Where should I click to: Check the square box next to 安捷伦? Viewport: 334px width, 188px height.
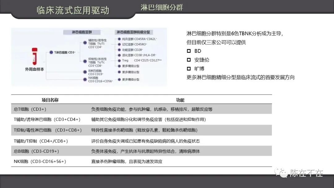189,60
